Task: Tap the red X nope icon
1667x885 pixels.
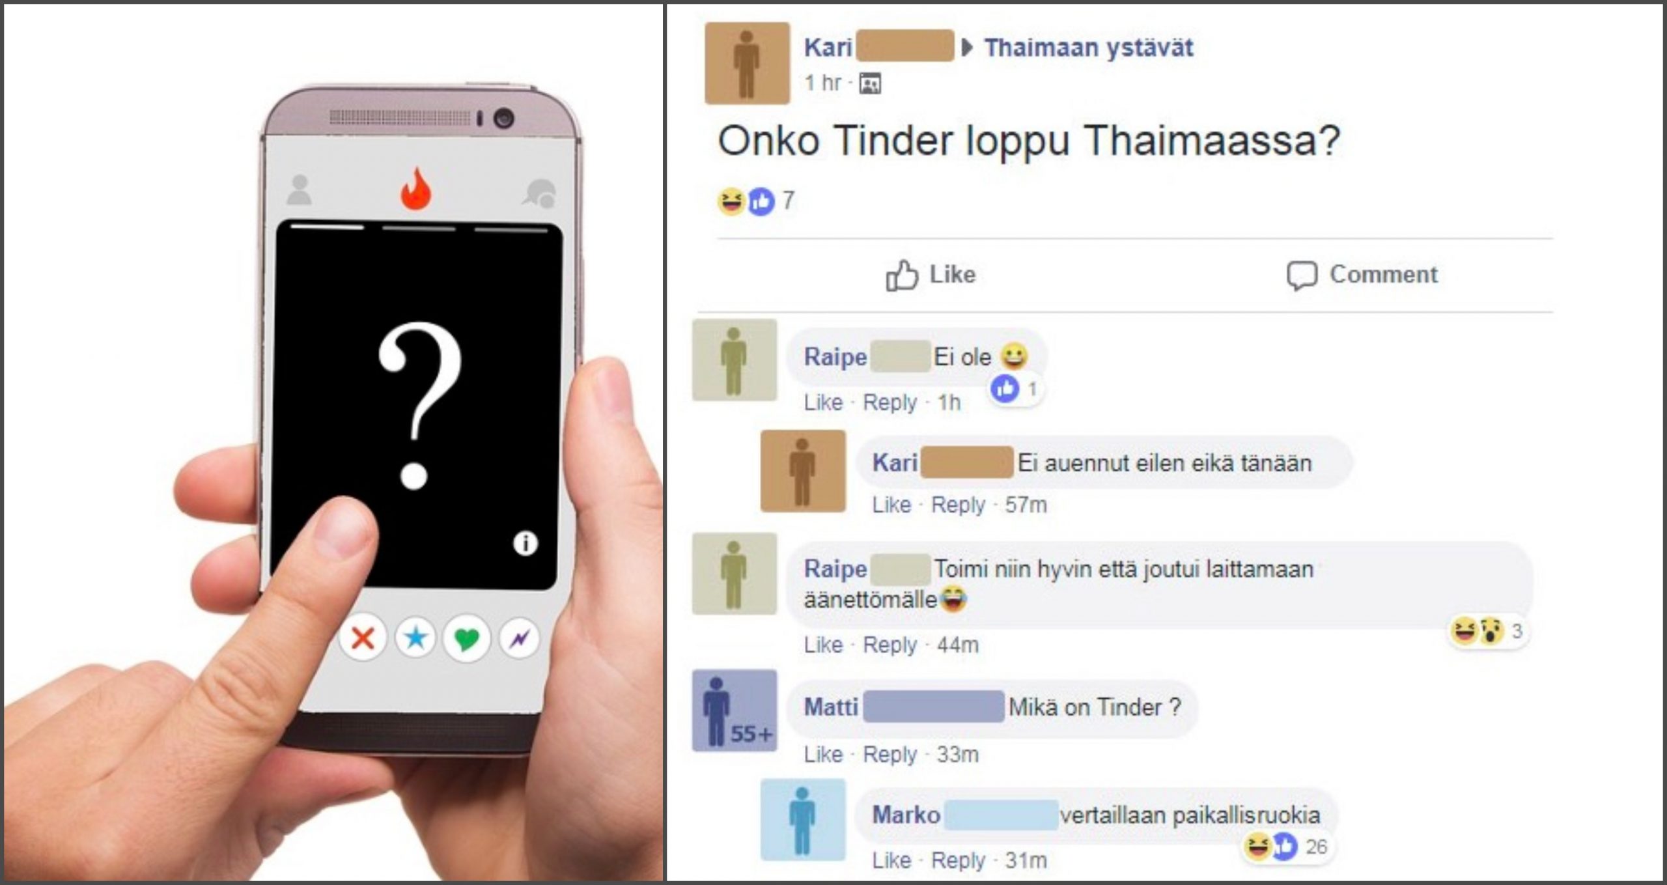Action: 363,638
